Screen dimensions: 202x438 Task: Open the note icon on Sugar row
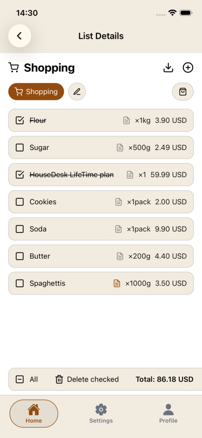coord(120,148)
